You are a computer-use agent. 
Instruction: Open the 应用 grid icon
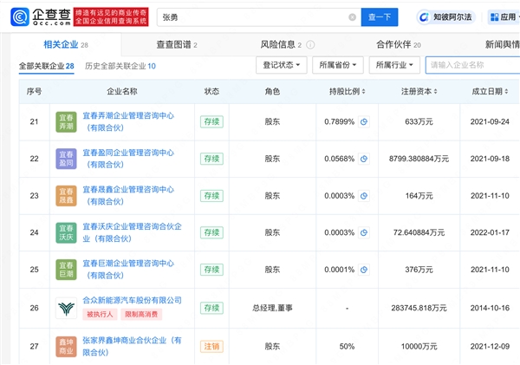[495, 17]
